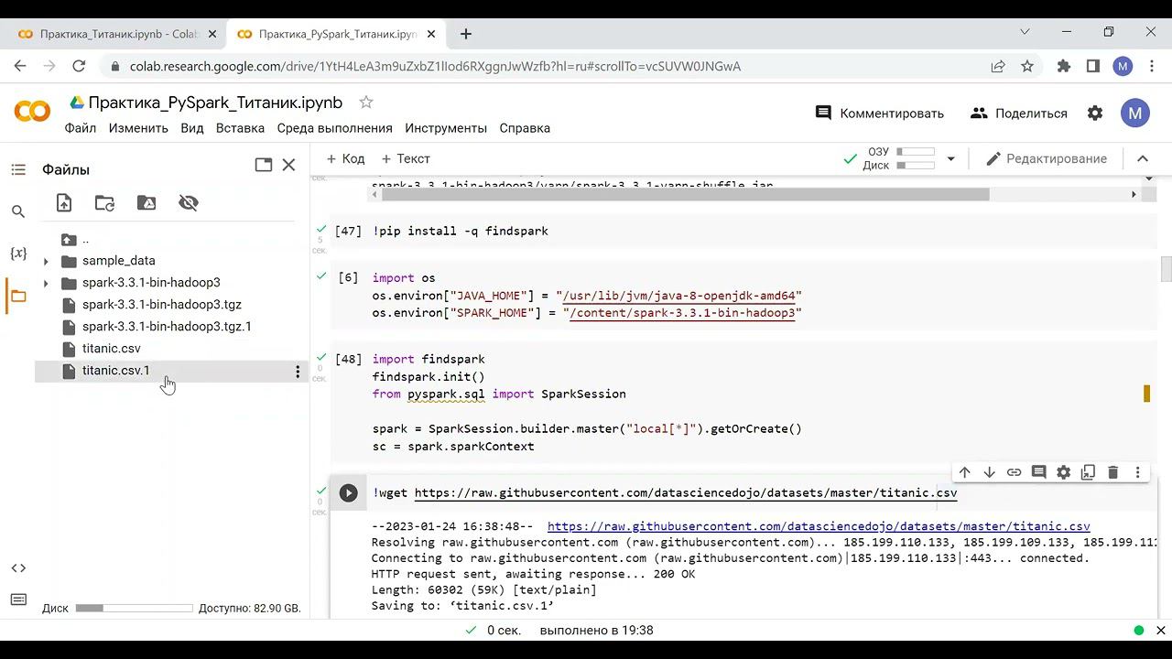Open more cell actions menu
The width and height of the screenshot is (1172, 659).
click(x=1137, y=472)
